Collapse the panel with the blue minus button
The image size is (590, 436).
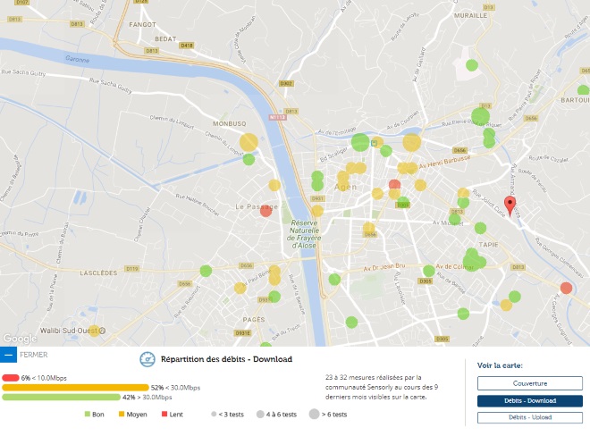click(8, 355)
